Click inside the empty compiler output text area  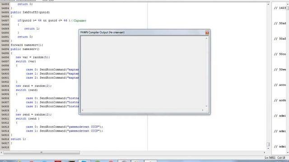pos(143,72)
